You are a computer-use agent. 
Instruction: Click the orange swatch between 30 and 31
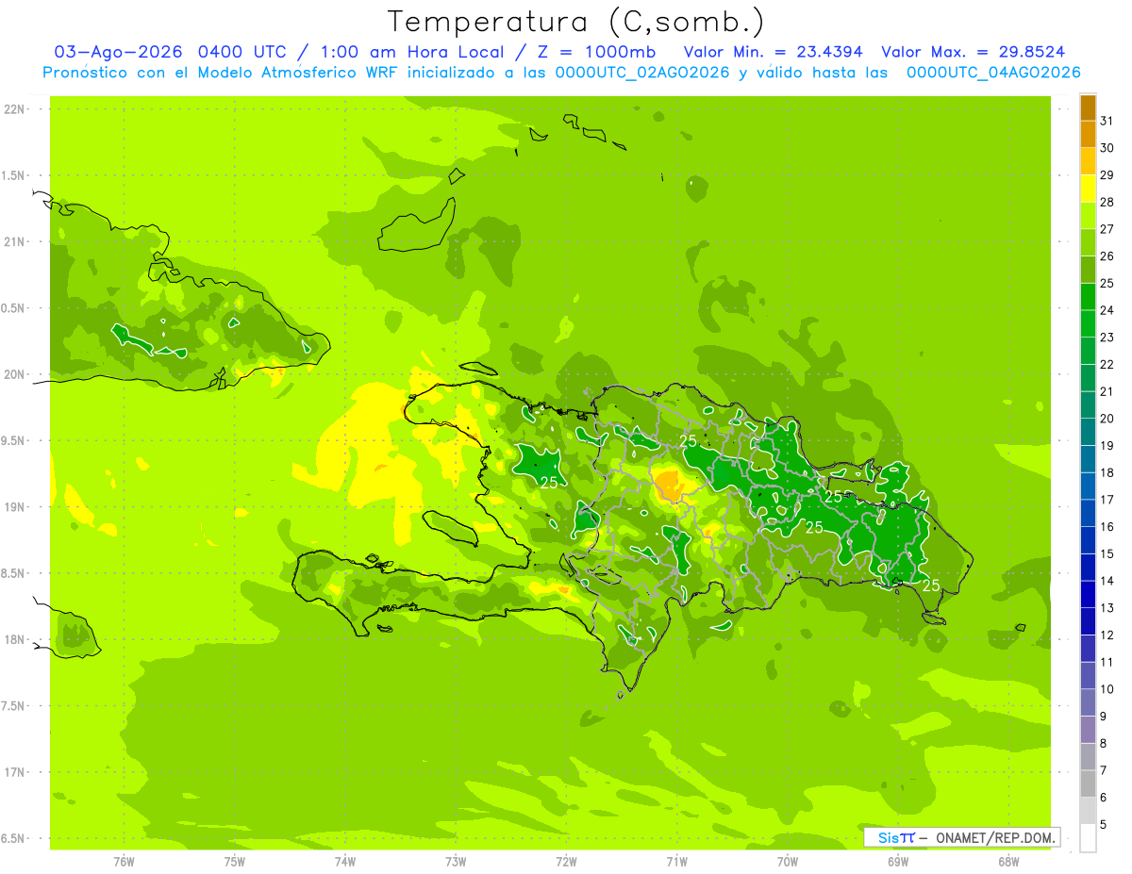pyautogui.click(x=1088, y=135)
